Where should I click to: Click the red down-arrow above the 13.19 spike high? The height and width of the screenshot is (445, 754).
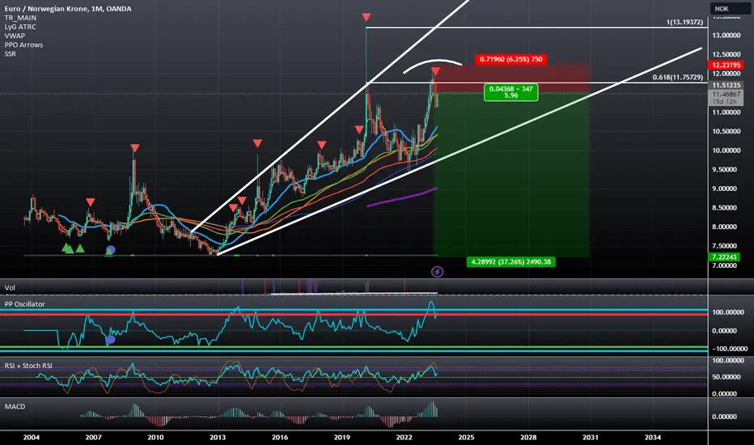coord(366,17)
